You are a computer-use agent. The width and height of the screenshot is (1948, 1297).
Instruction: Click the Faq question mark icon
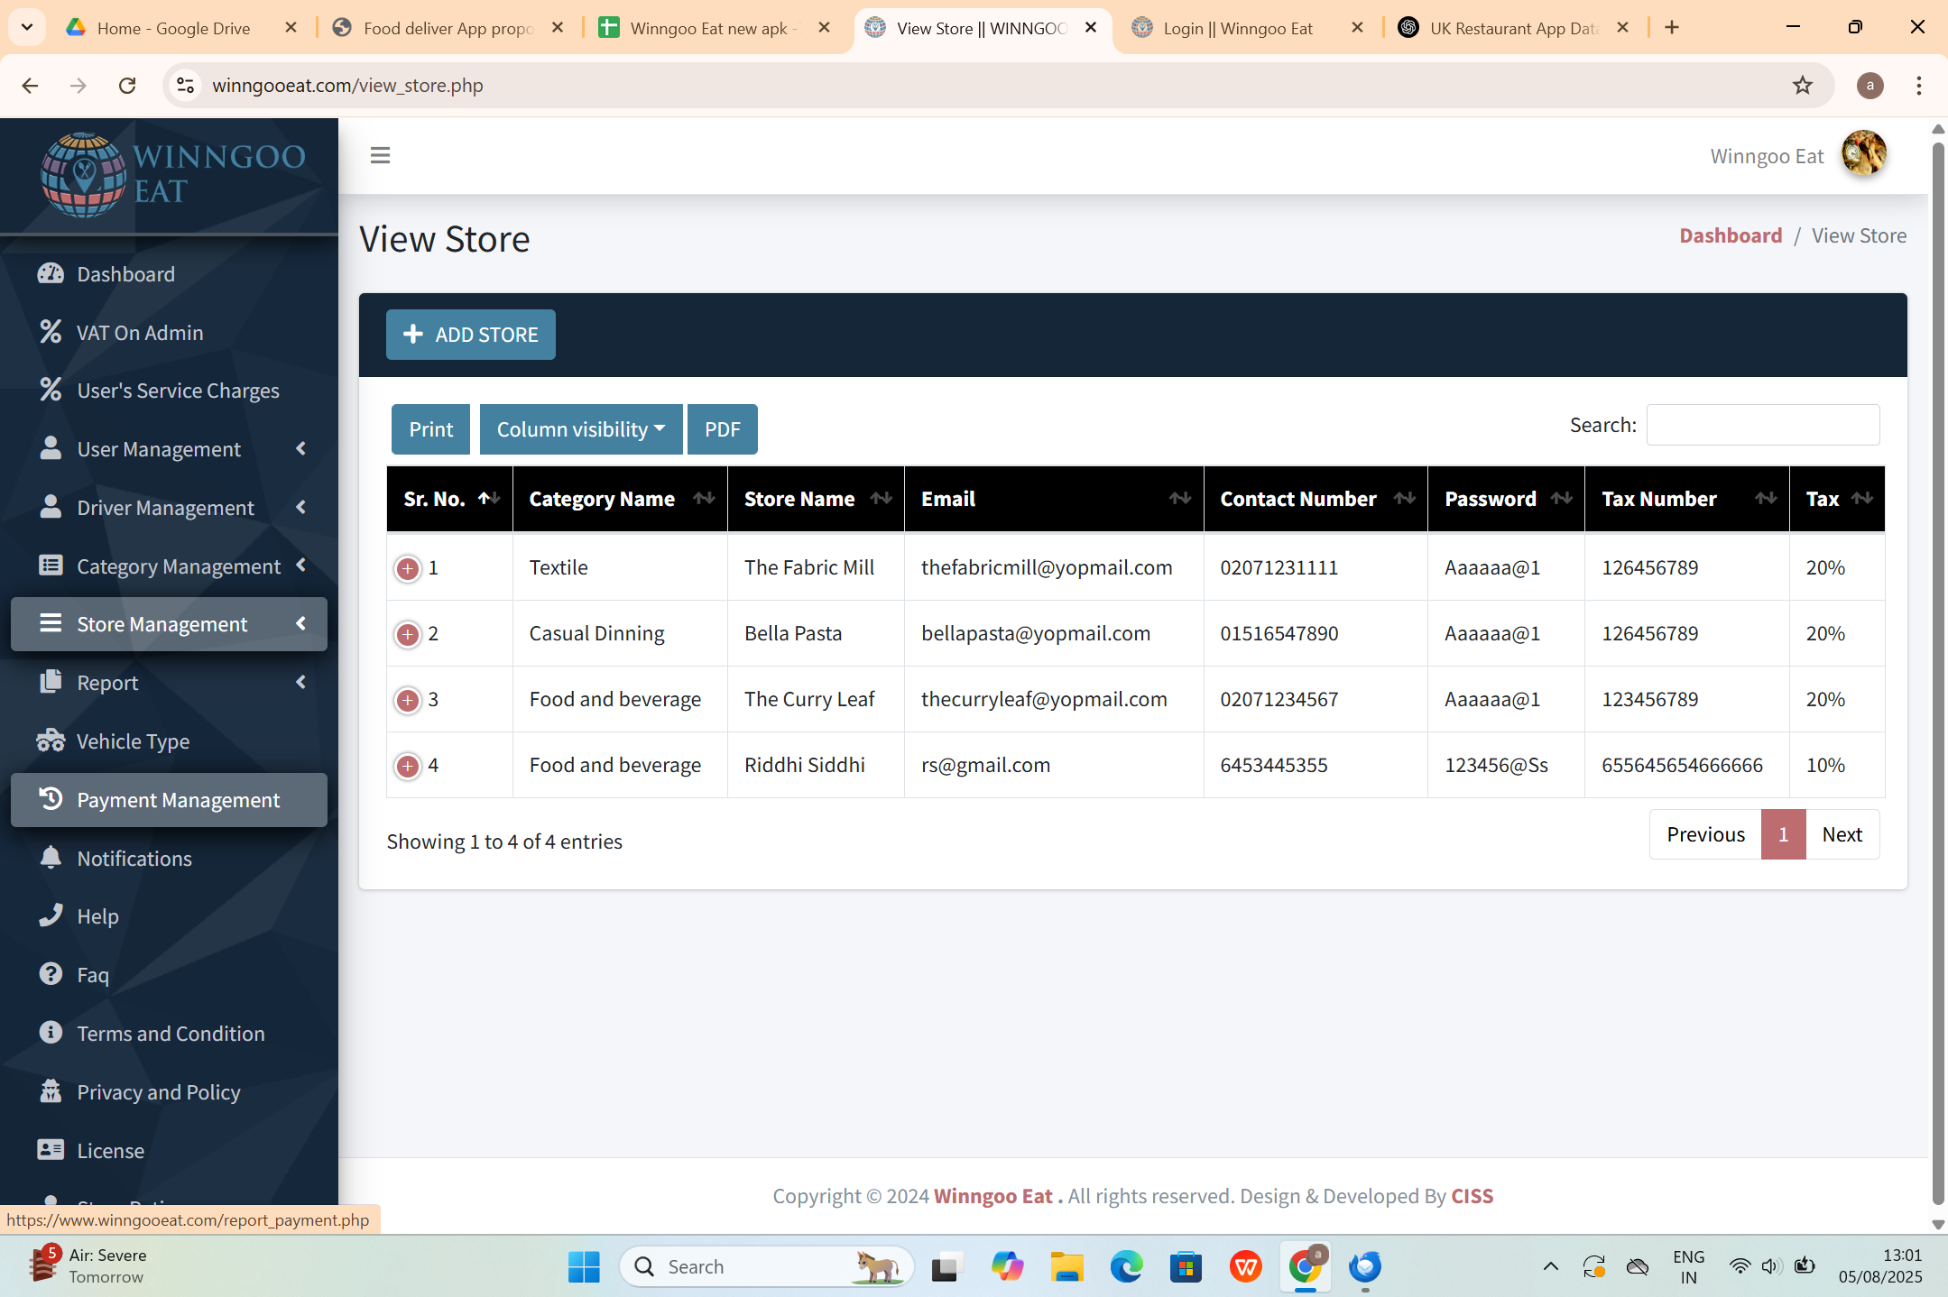(x=51, y=974)
